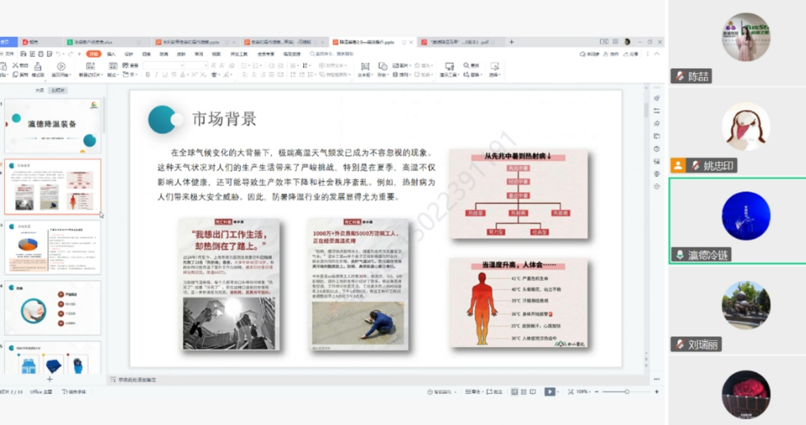Click the zoom out minus button

click(x=596, y=391)
